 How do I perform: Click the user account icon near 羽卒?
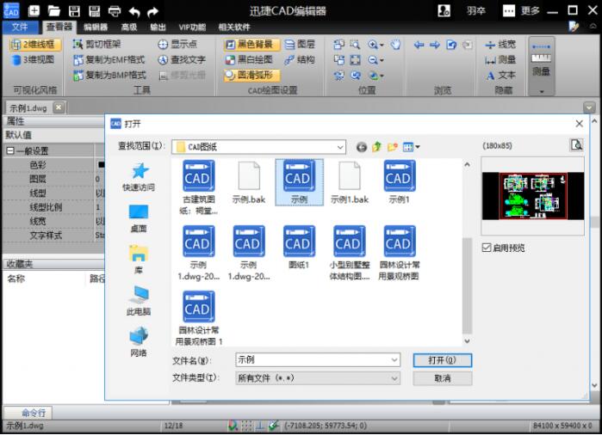(x=444, y=10)
